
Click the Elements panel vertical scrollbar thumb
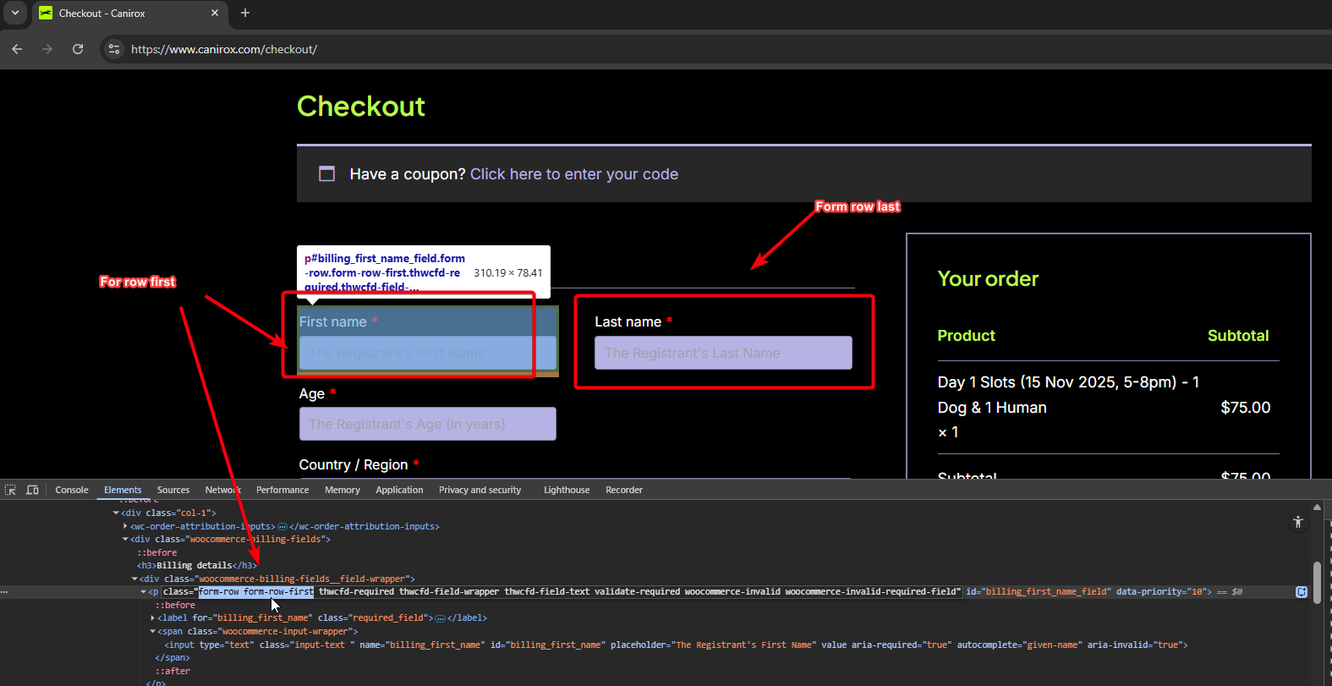(x=1316, y=582)
